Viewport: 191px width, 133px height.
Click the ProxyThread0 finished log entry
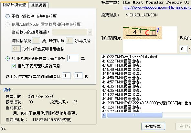[130, 57]
